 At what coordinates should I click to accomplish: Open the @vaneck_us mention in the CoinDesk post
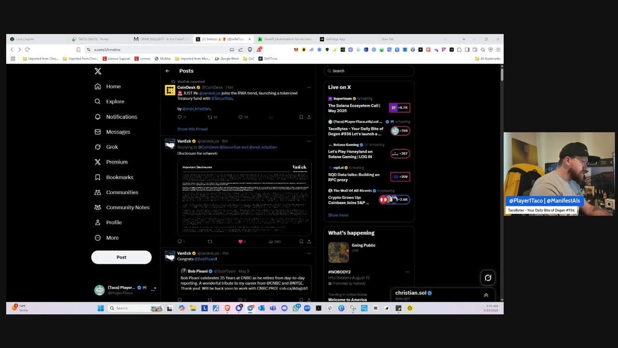tap(210, 93)
